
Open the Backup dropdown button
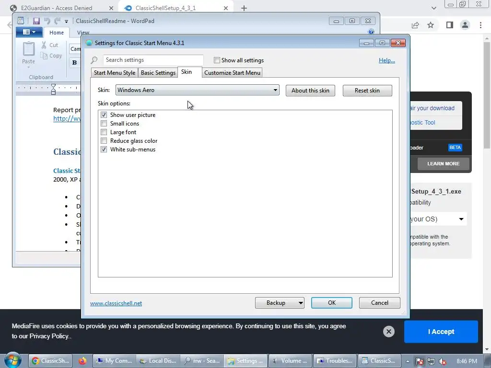[280, 303]
